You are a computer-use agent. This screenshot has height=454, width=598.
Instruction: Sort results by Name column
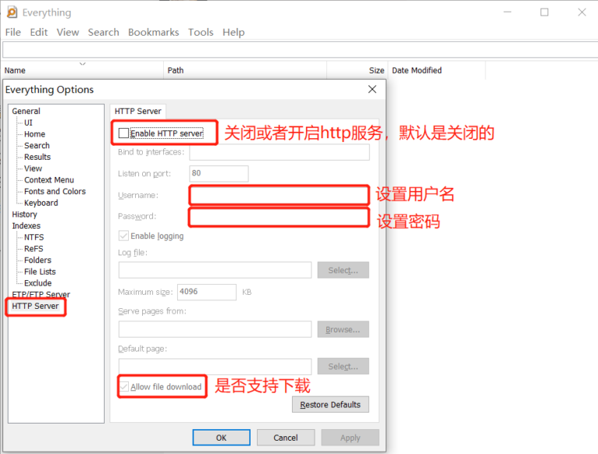tap(83, 70)
